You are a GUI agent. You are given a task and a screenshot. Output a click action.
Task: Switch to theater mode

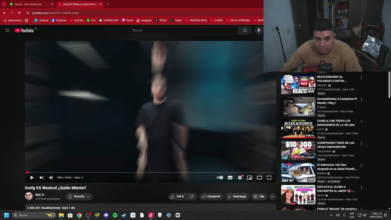[x=259, y=178]
